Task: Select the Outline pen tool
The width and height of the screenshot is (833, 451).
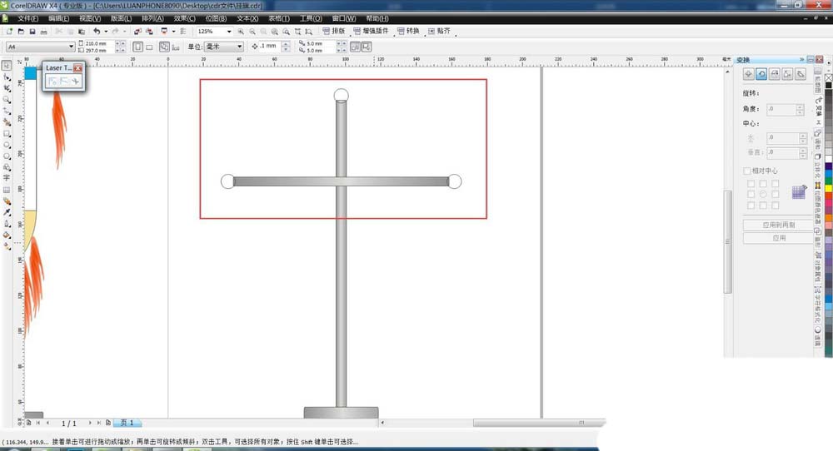Action: pos(7,223)
